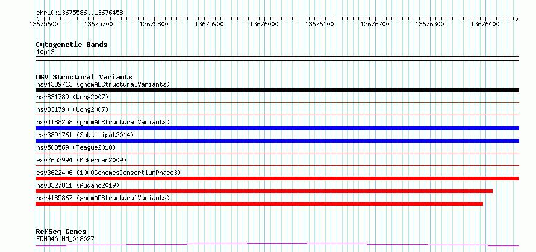Open nsv4188258 (gnomADStructuralVariants) label
536x252 pixels.
pos(103,122)
